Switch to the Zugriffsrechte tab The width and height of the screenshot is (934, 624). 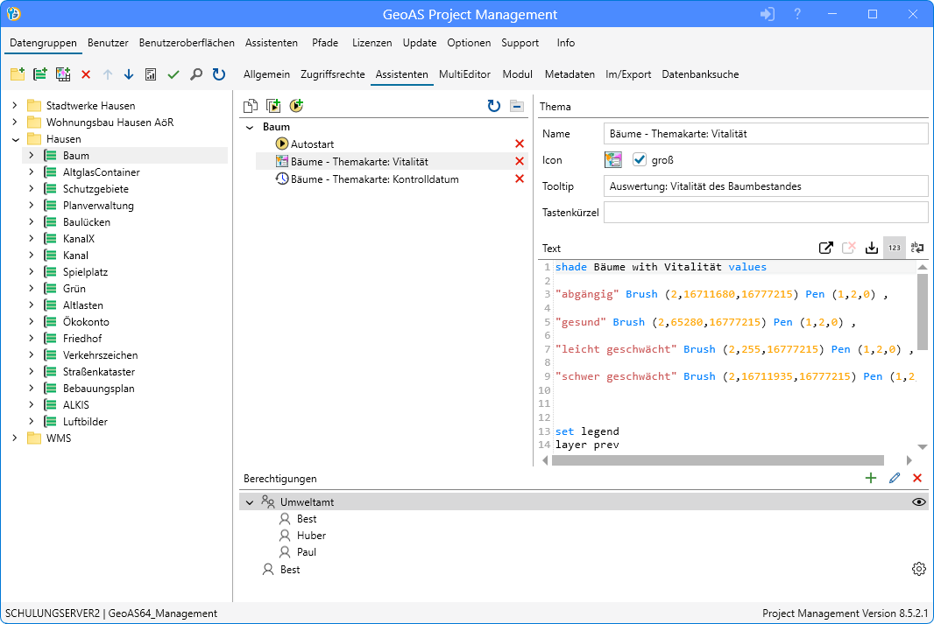(x=332, y=74)
